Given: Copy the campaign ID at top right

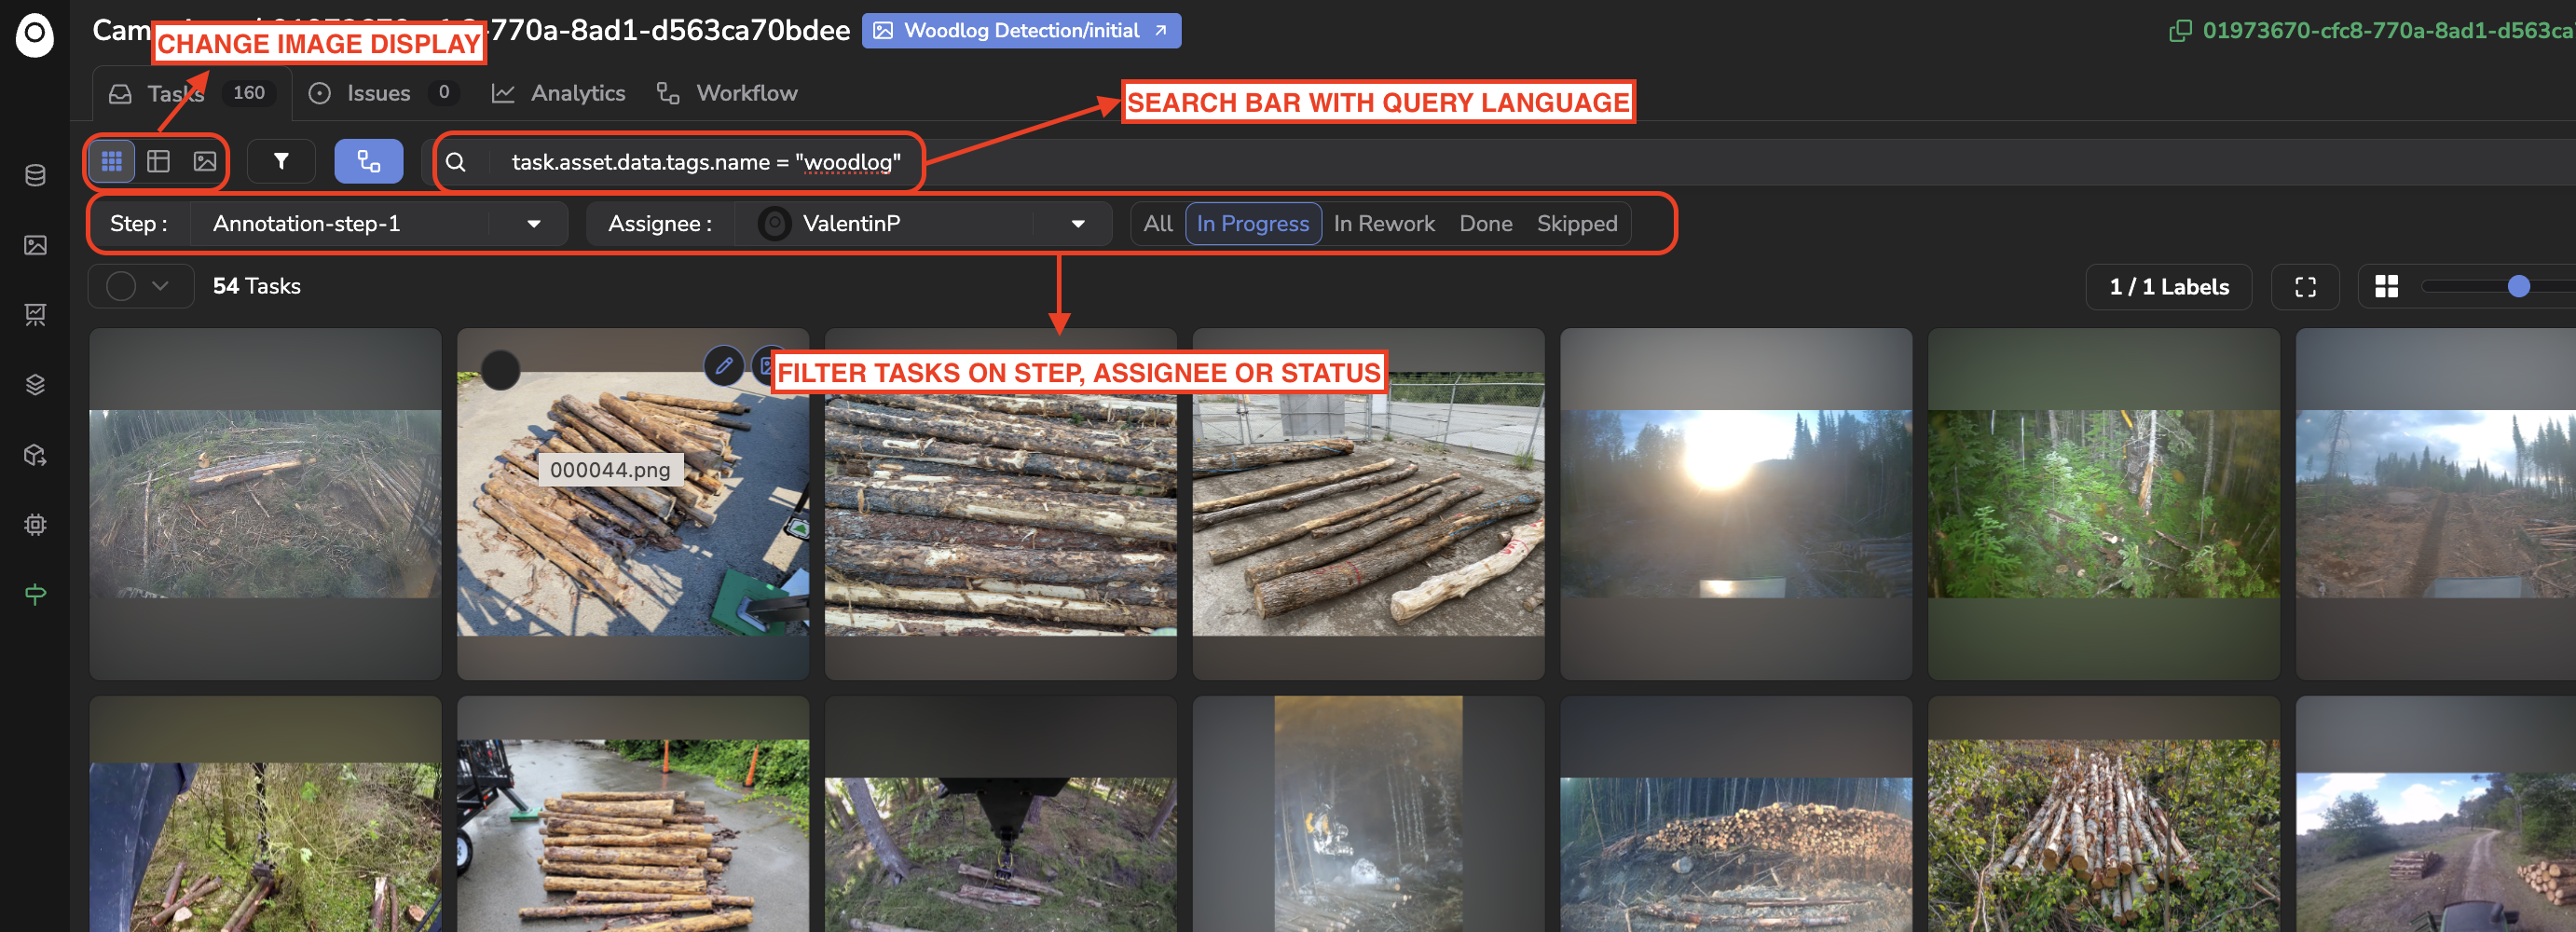Looking at the screenshot, I should 2180,31.
